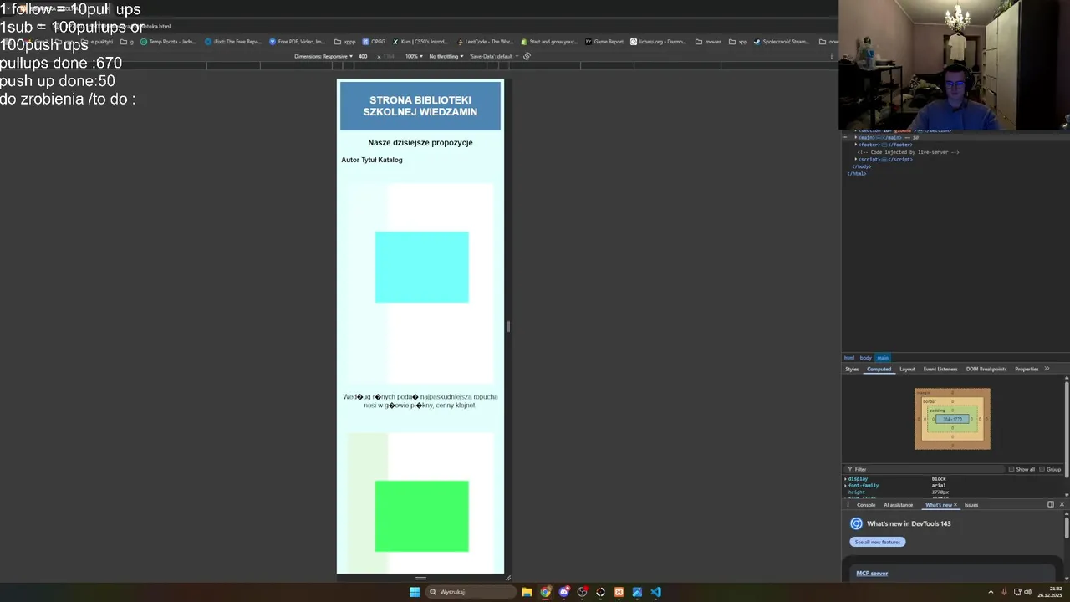
Task: Open the No throttling dropdown
Action: pyautogui.click(x=446, y=56)
